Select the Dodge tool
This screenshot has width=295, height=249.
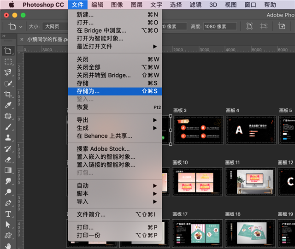tap(8, 192)
